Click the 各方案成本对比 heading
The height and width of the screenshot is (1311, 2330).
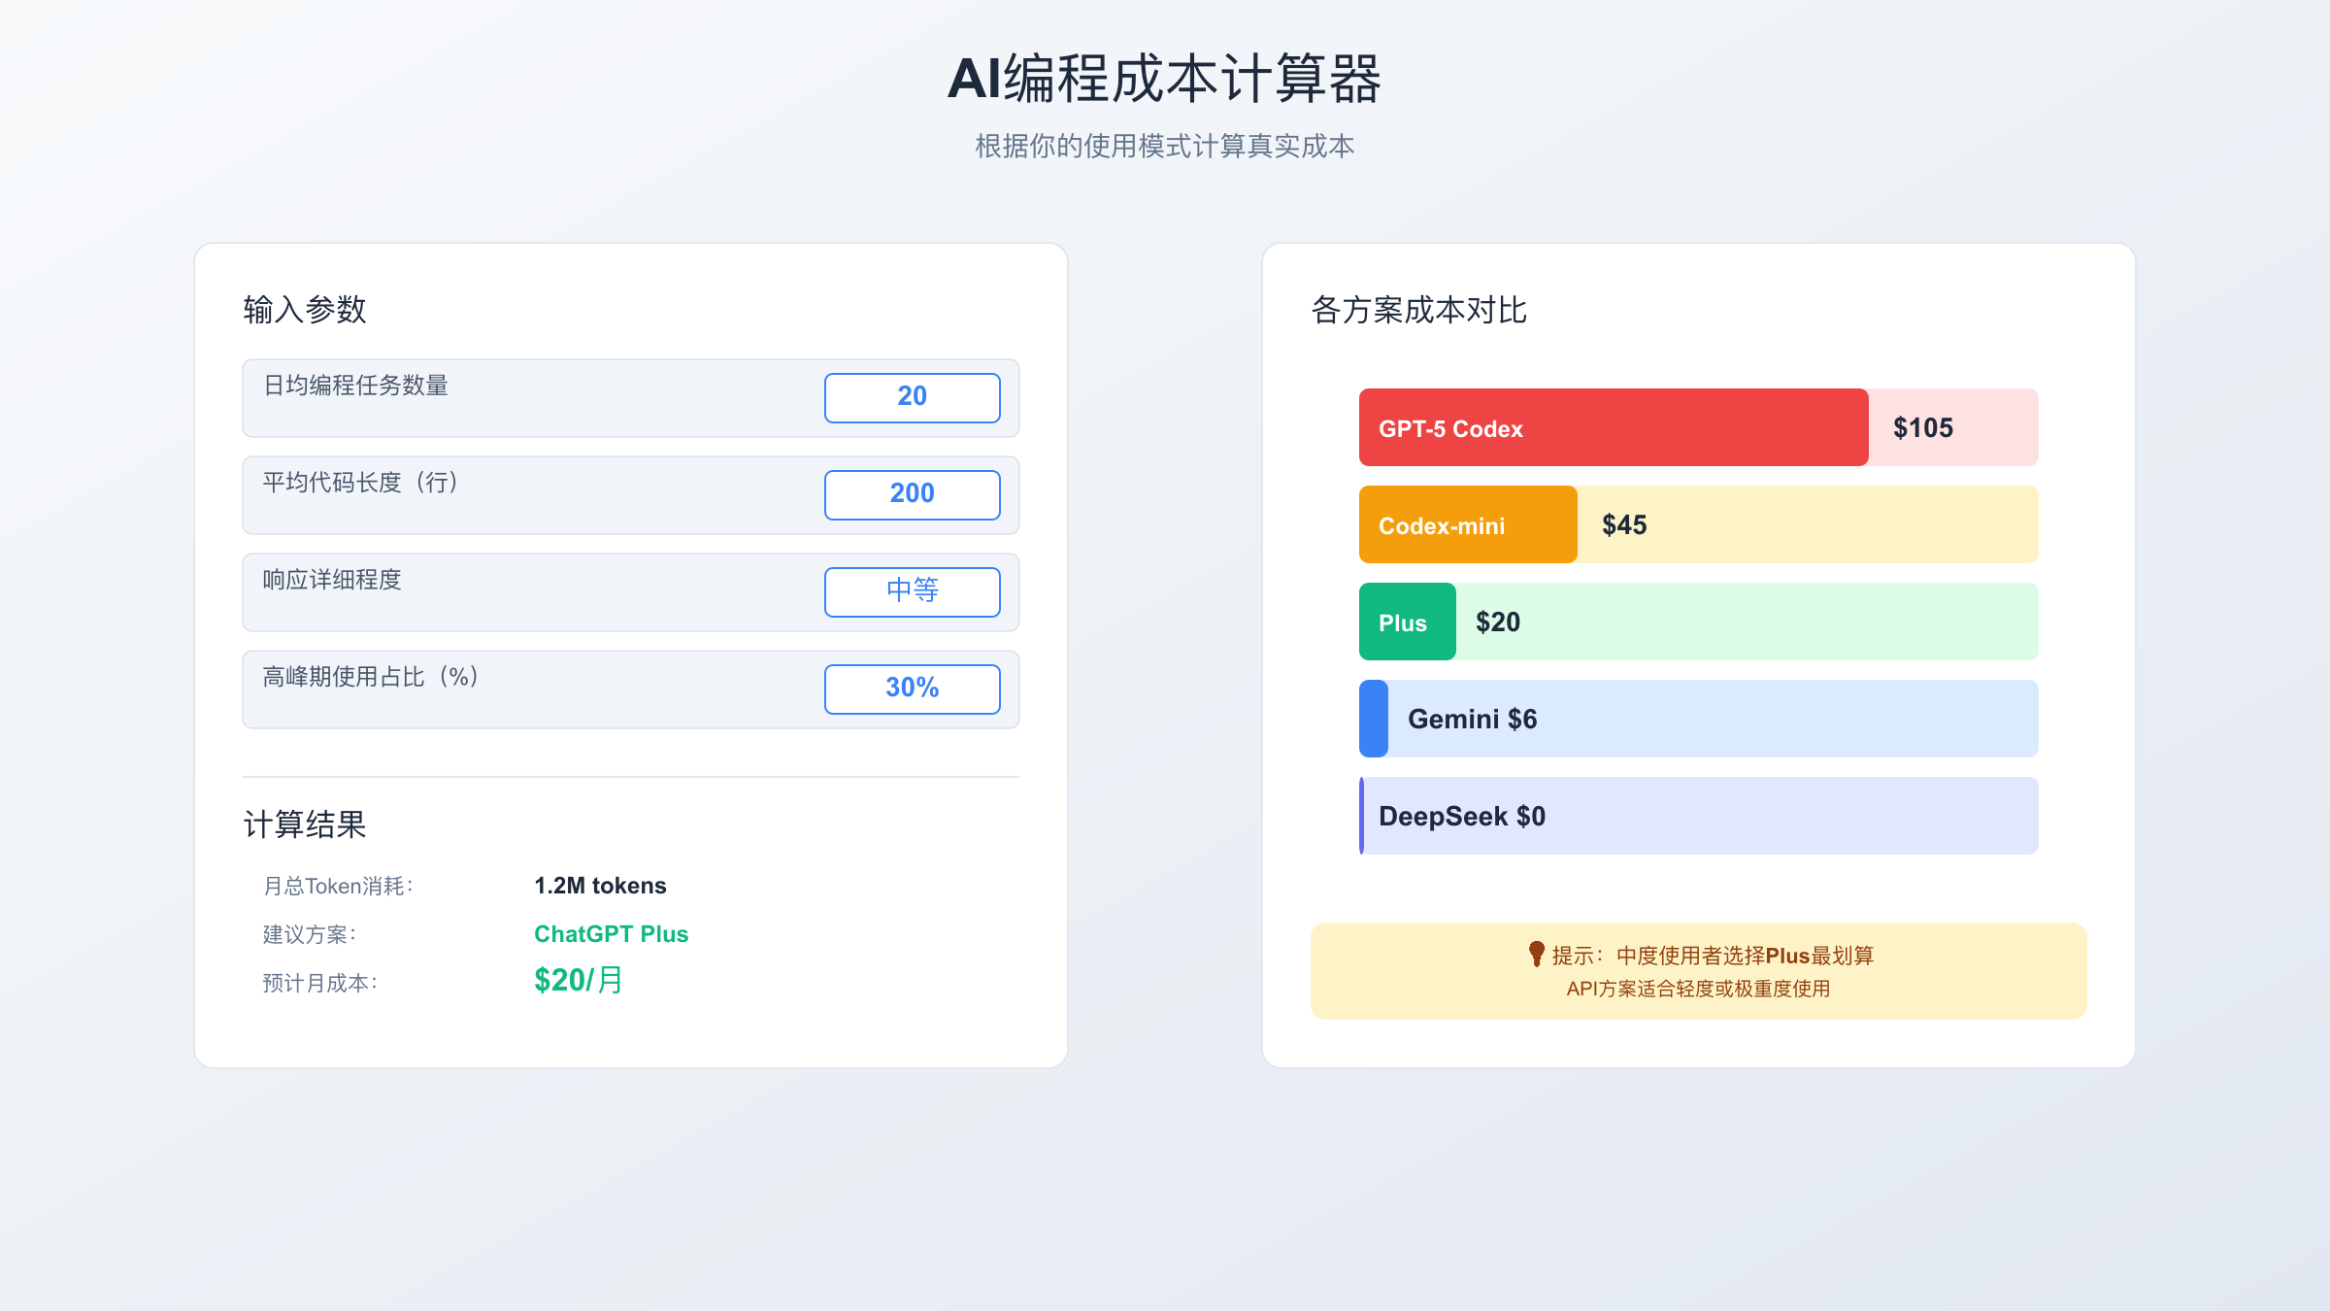click(1419, 310)
